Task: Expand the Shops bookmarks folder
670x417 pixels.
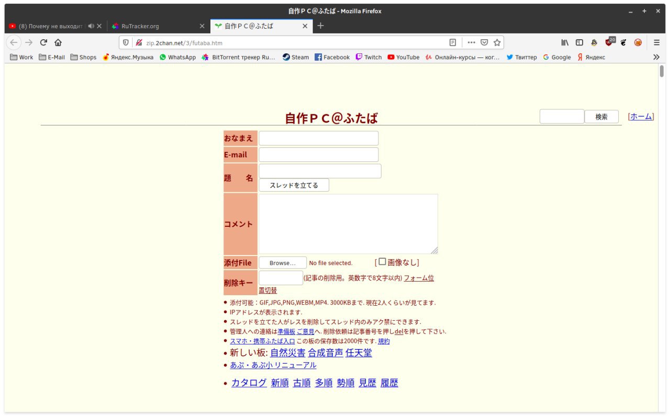Action: tap(83, 57)
